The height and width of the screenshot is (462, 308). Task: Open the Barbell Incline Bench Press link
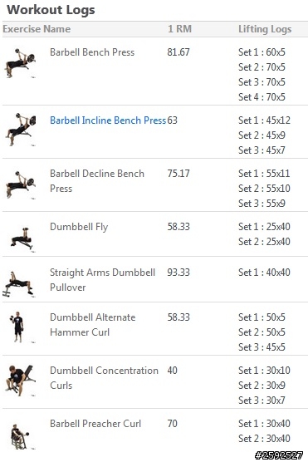tap(108, 120)
